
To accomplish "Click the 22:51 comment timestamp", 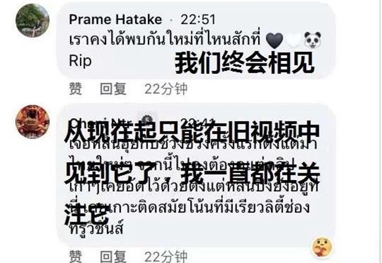I will pyautogui.click(x=198, y=20).
